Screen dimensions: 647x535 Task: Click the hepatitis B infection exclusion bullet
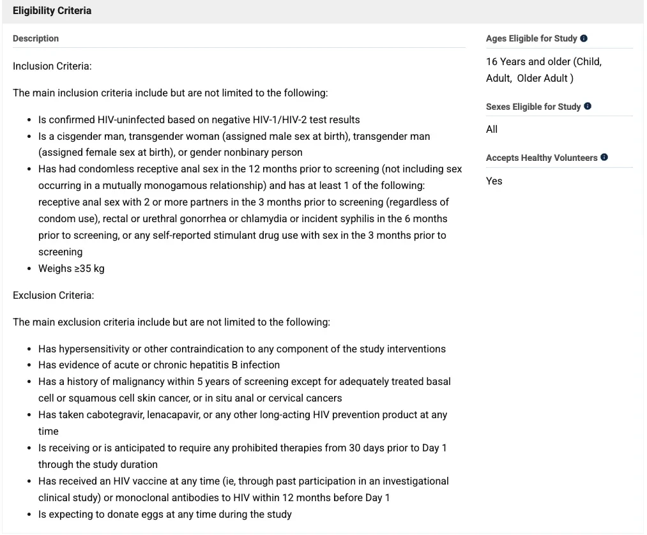[159, 365]
